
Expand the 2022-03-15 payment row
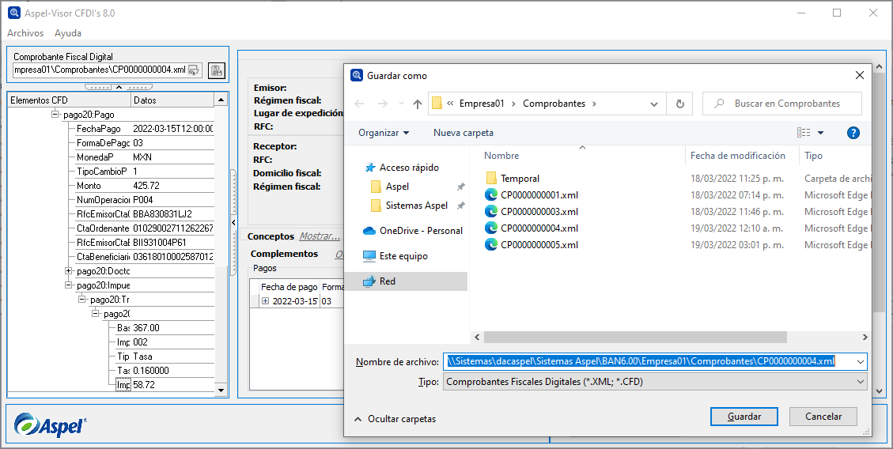tap(265, 302)
